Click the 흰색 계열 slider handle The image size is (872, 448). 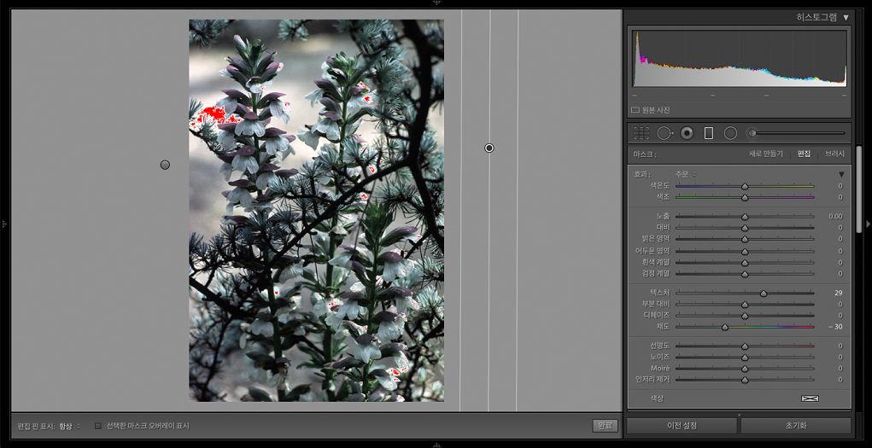pyautogui.click(x=745, y=262)
